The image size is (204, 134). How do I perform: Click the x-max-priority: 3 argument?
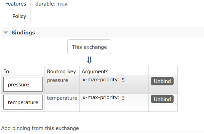104,98
